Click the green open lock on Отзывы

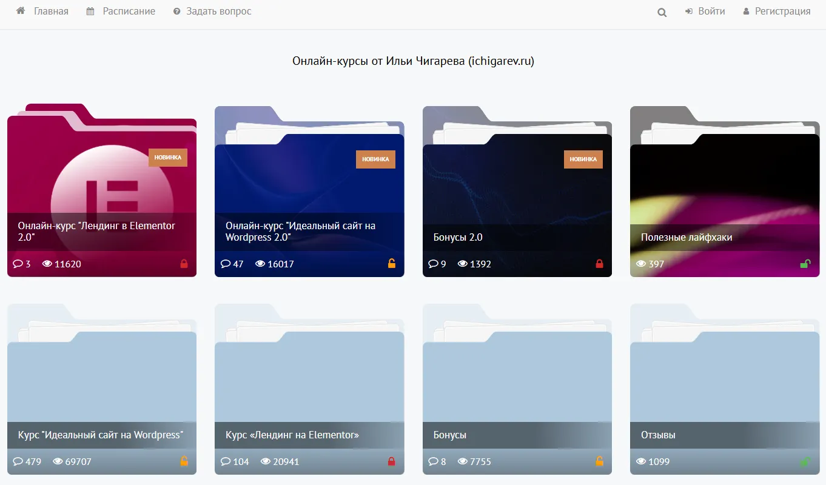tap(805, 461)
